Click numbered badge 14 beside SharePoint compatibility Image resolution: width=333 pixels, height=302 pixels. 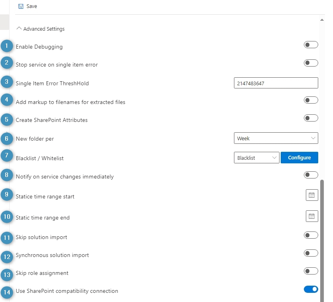[x=7, y=292]
